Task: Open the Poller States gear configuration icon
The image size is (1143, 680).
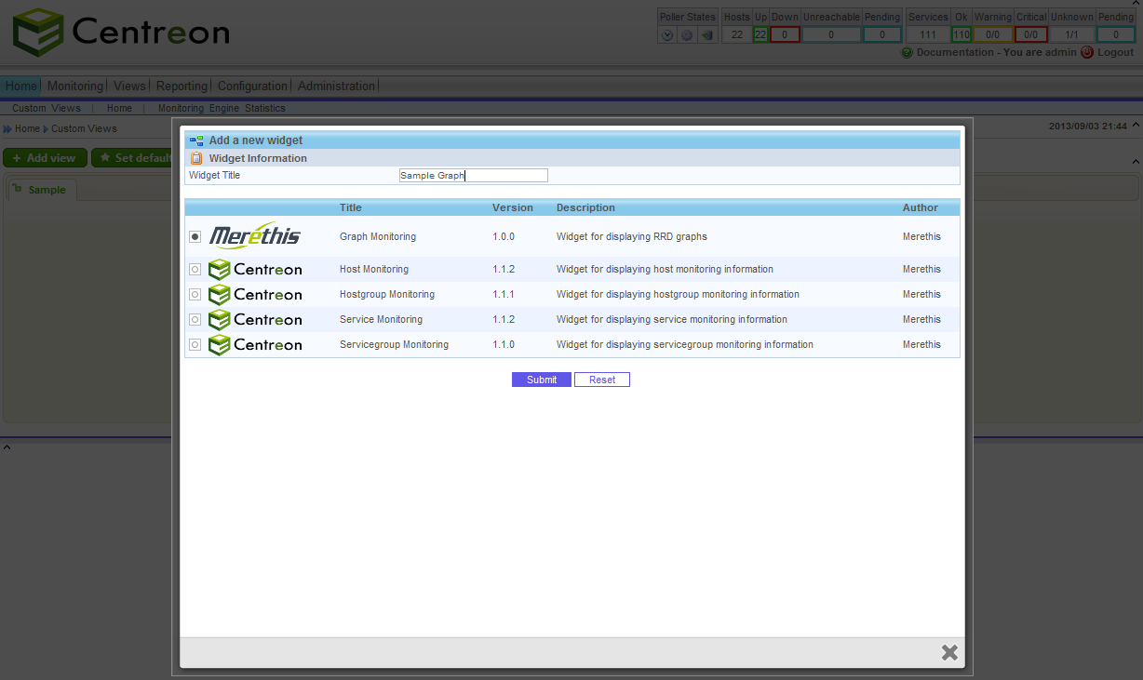Action: click(x=686, y=34)
